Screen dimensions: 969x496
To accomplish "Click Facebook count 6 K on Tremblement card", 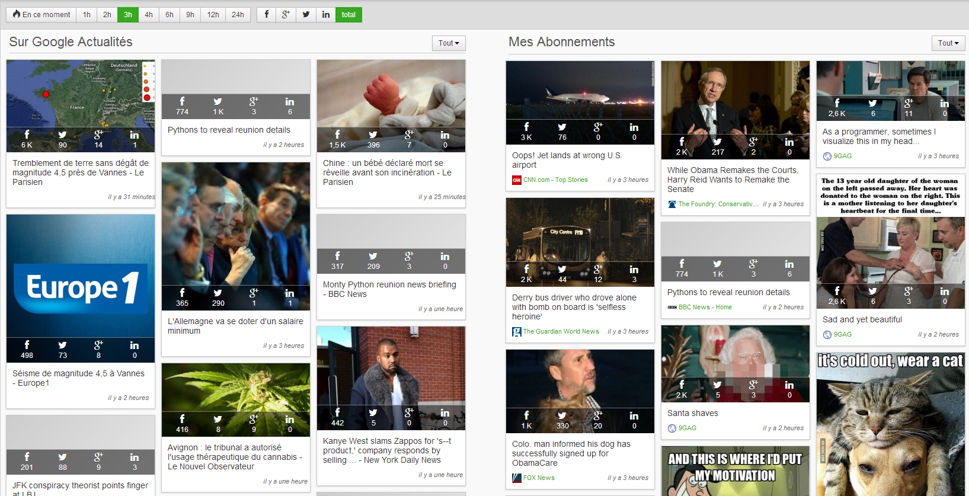I will point(27,139).
